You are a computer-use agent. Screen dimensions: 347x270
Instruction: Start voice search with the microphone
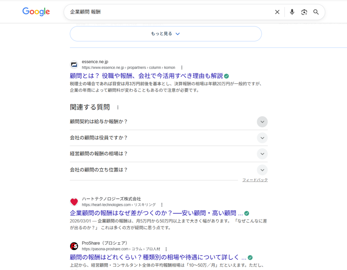point(292,12)
